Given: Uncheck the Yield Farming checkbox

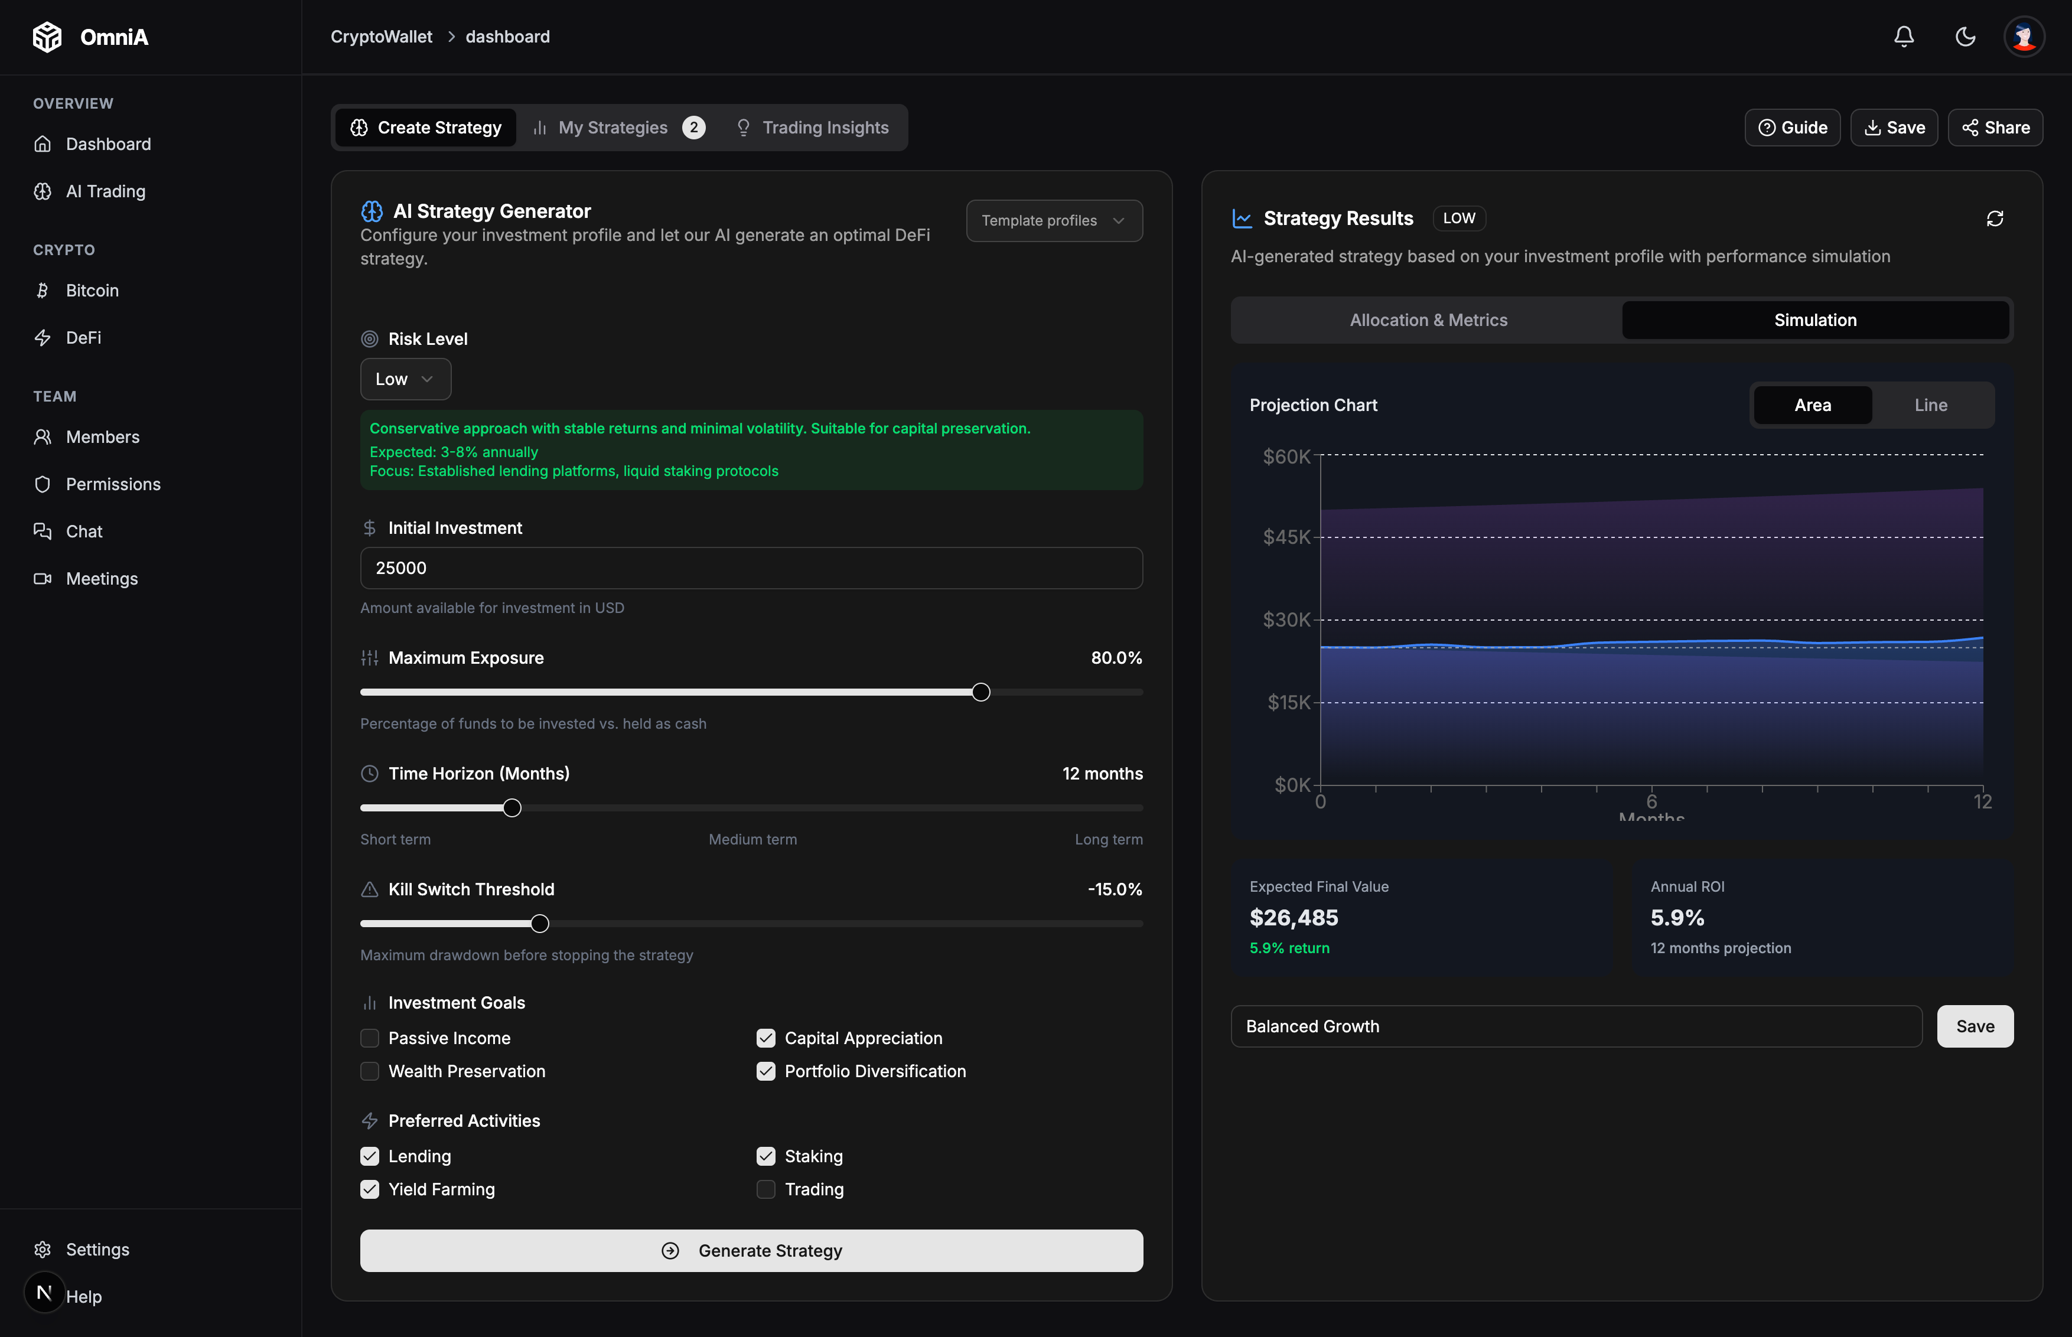Looking at the screenshot, I should [x=370, y=1189].
